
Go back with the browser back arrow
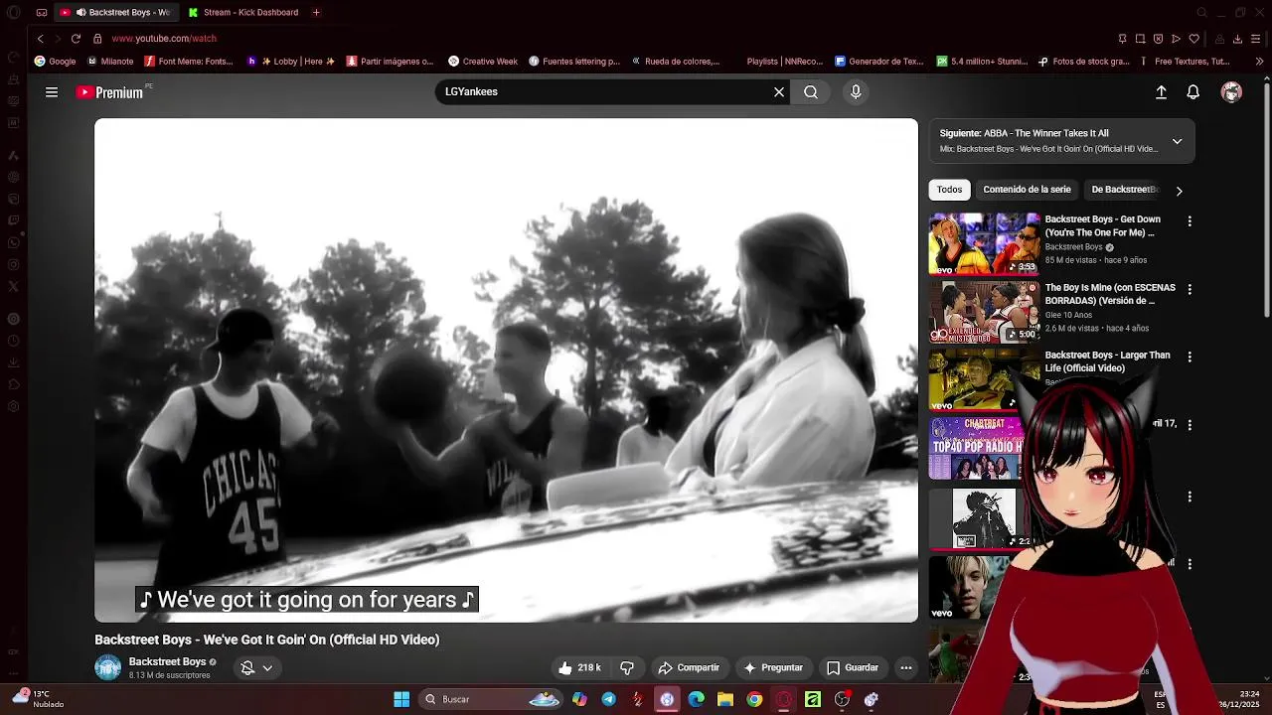tap(40, 39)
